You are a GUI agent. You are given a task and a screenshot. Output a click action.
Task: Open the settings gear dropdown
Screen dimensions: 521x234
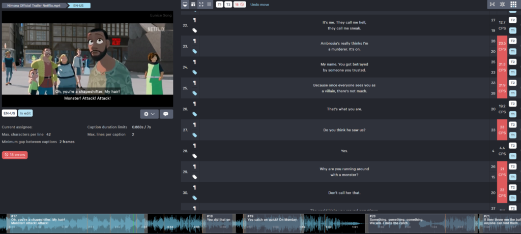click(x=149, y=114)
